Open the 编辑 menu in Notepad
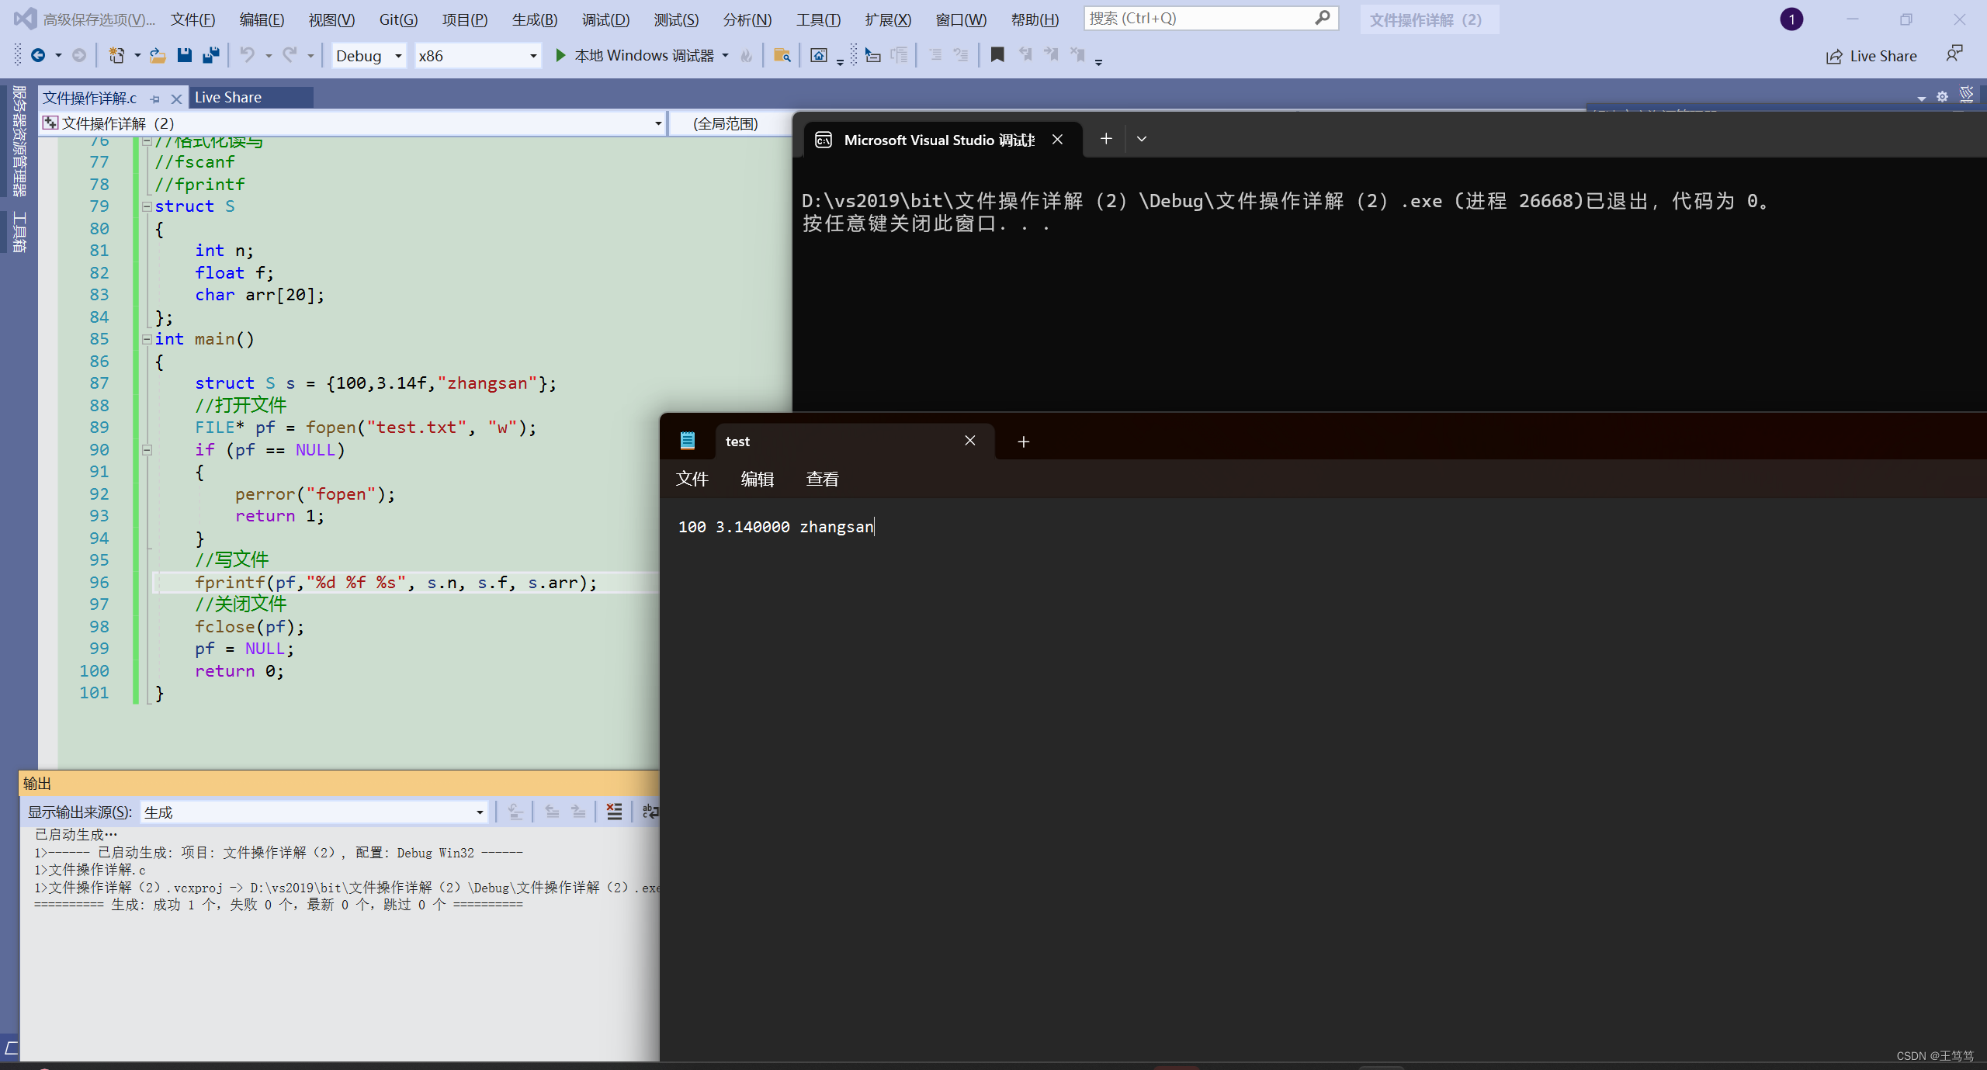This screenshot has width=1987, height=1070. 757,479
